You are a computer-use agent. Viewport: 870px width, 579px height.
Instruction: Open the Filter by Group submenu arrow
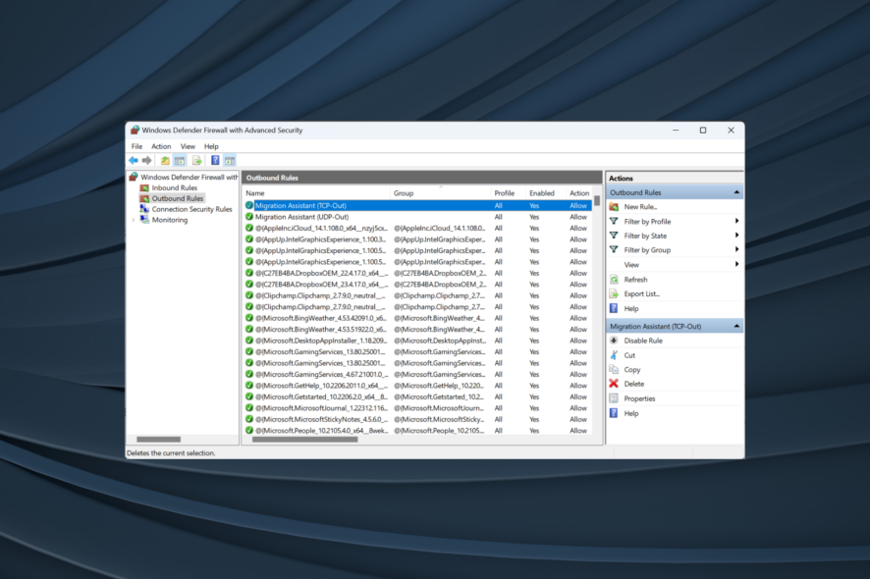click(x=736, y=250)
